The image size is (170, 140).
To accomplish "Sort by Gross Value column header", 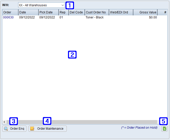I will [x=145, y=12].
